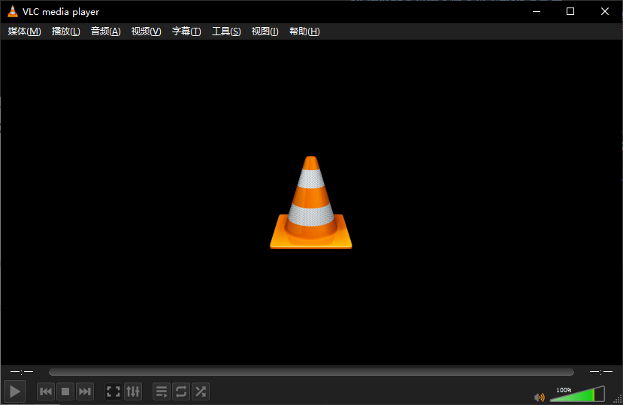Toggle the loop repeat mode

(181, 391)
